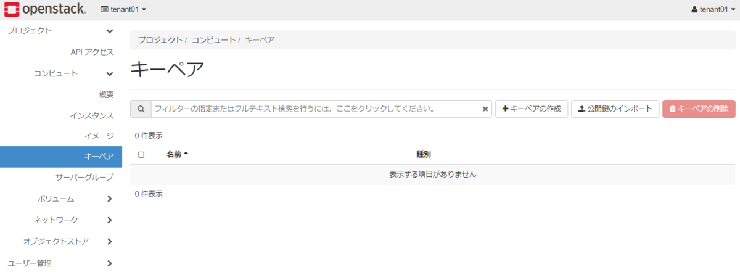Click the 0 件表示 count below the table
The image size is (740, 272).
[x=149, y=194]
